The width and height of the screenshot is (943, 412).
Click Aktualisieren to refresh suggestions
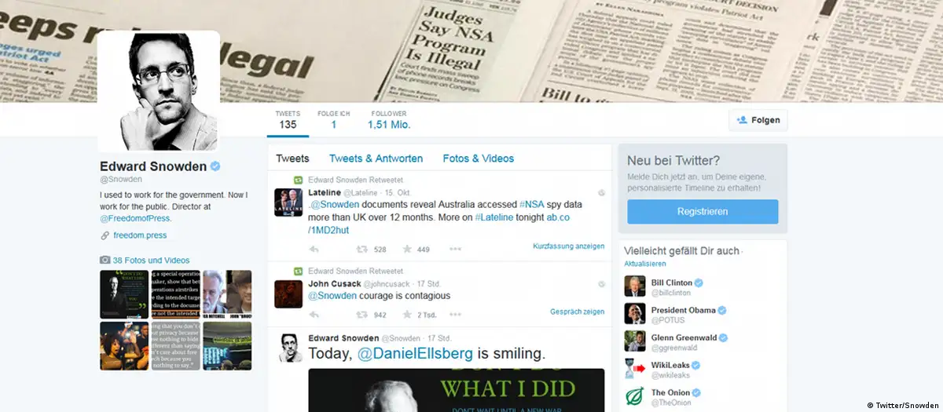645,264
